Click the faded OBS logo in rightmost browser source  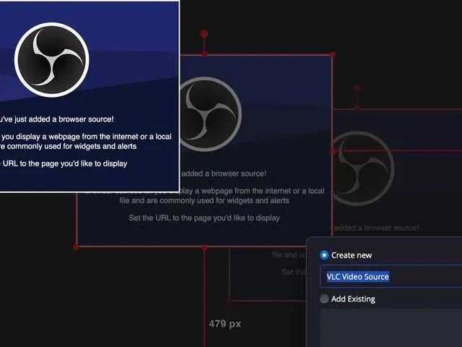(x=363, y=168)
